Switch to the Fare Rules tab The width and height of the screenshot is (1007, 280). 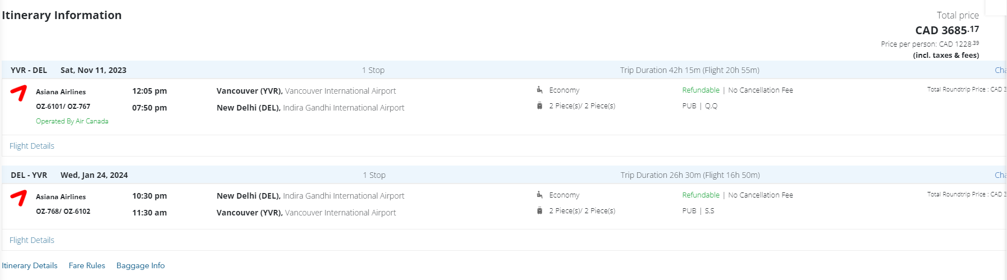(x=87, y=265)
